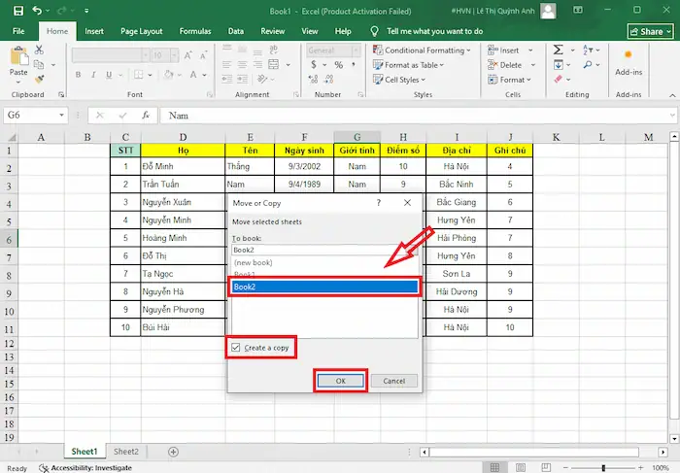The image size is (680, 473).
Task: Click the Insert Function fx icon
Action: tap(145, 115)
